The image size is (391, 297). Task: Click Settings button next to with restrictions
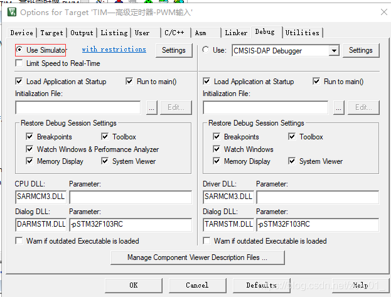pyautogui.click(x=174, y=50)
